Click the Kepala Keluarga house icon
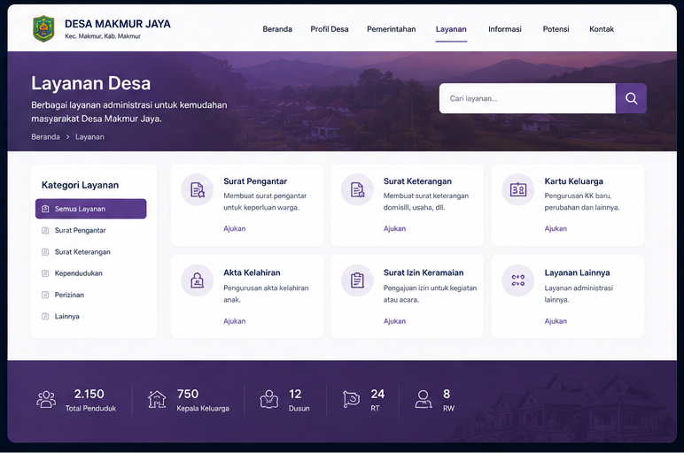This screenshot has height=453, width=684. [157, 399]
